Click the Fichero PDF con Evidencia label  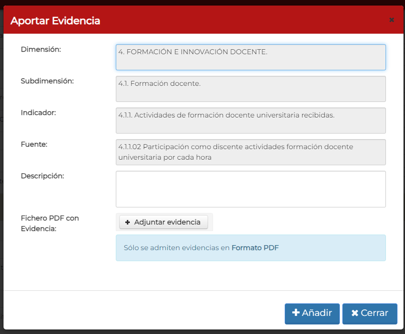pos(50,224)
